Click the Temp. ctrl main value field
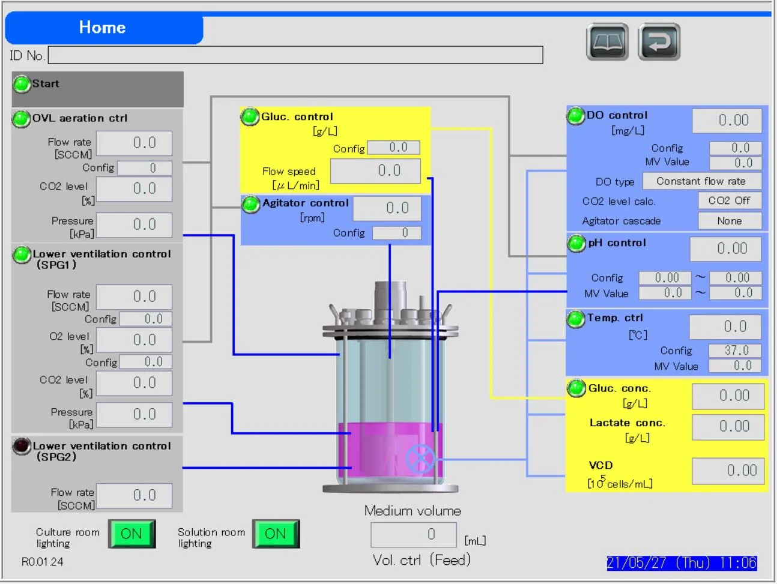The height and width of the screenshot is (584, 777). coord(725,327)
